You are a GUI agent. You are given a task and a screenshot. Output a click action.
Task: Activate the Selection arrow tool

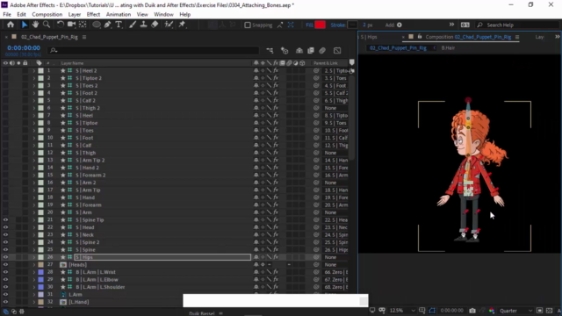pos(24,25)
